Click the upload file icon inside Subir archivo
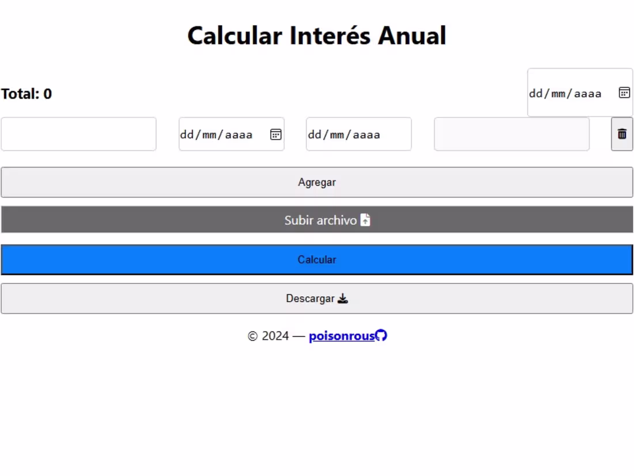The image size is (634, 476). (365, 220)
